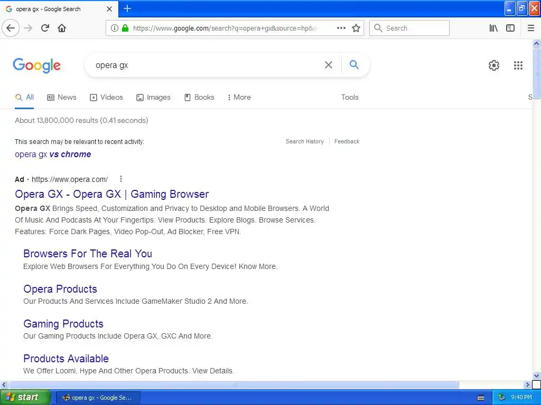Click the URL address bar text
Screen dimensions: 541x405
point(225,28)
